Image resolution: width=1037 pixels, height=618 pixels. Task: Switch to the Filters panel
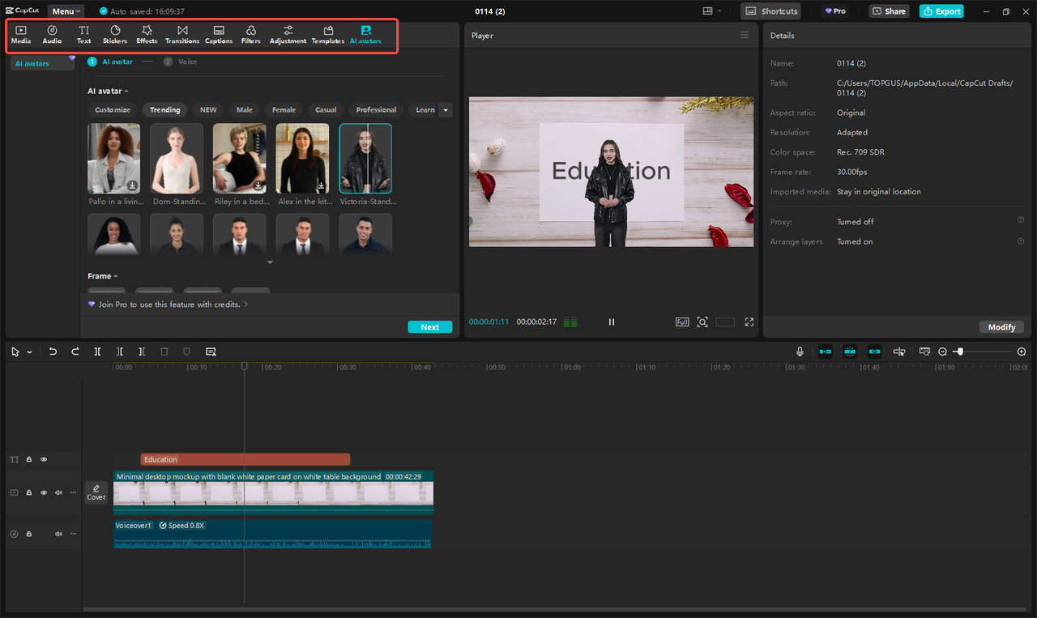tap(250, 34)
